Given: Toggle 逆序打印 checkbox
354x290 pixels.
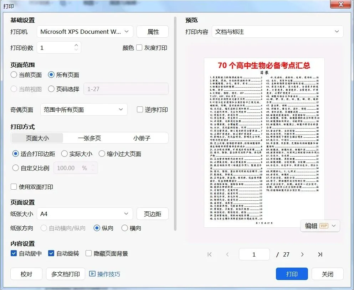Looking at the screenshot, I should click(x=140, y=110).
